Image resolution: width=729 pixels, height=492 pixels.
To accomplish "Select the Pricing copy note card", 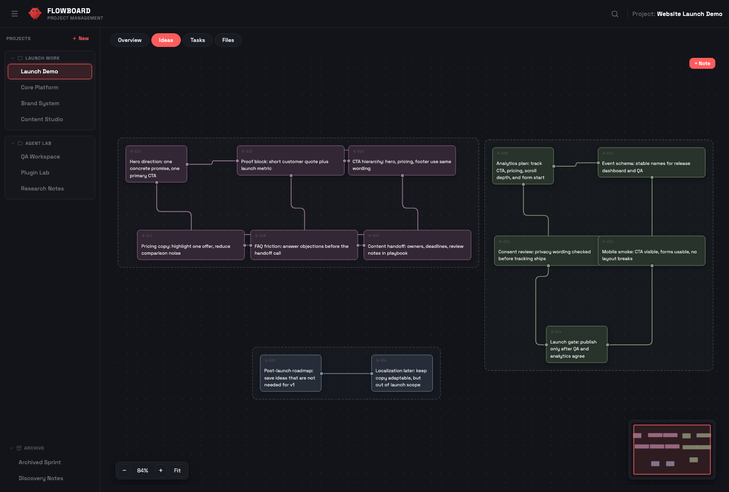I will tap(191, 245).
